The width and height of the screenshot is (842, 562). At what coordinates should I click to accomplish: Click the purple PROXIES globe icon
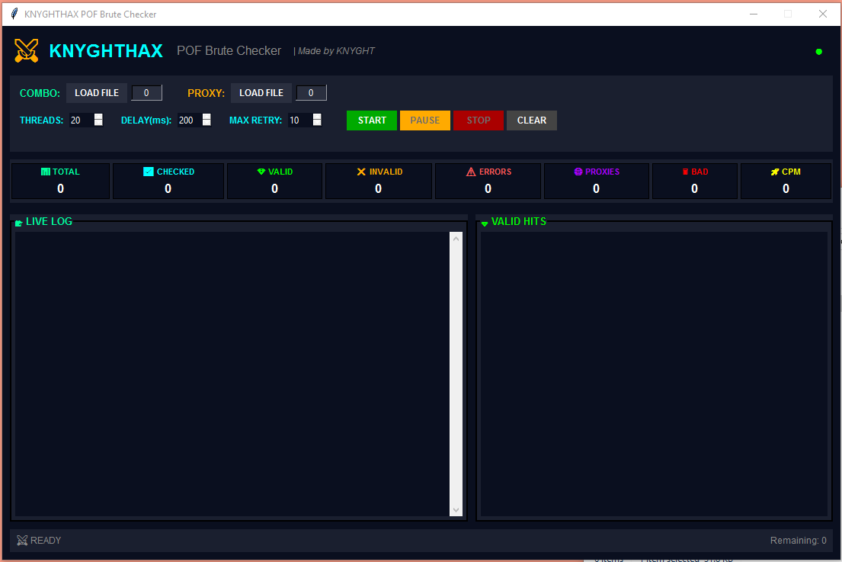tap(578, 172)
